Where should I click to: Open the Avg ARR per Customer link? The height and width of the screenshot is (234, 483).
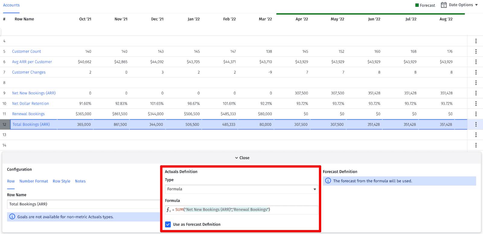click(32, 62)
